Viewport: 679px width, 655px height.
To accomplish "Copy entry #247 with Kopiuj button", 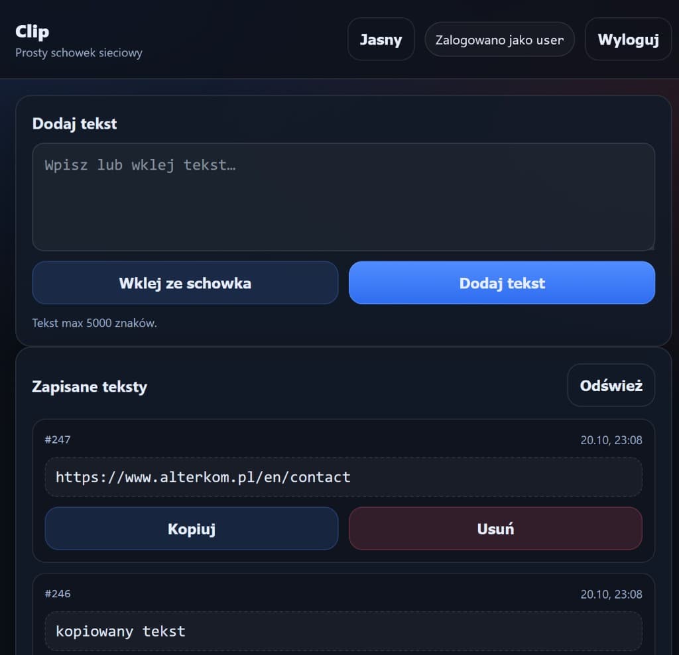I will tap(192, 528).
